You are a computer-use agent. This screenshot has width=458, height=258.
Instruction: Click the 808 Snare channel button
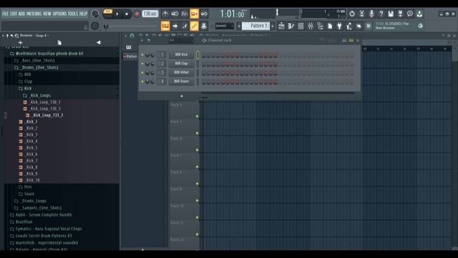[181, 81]
